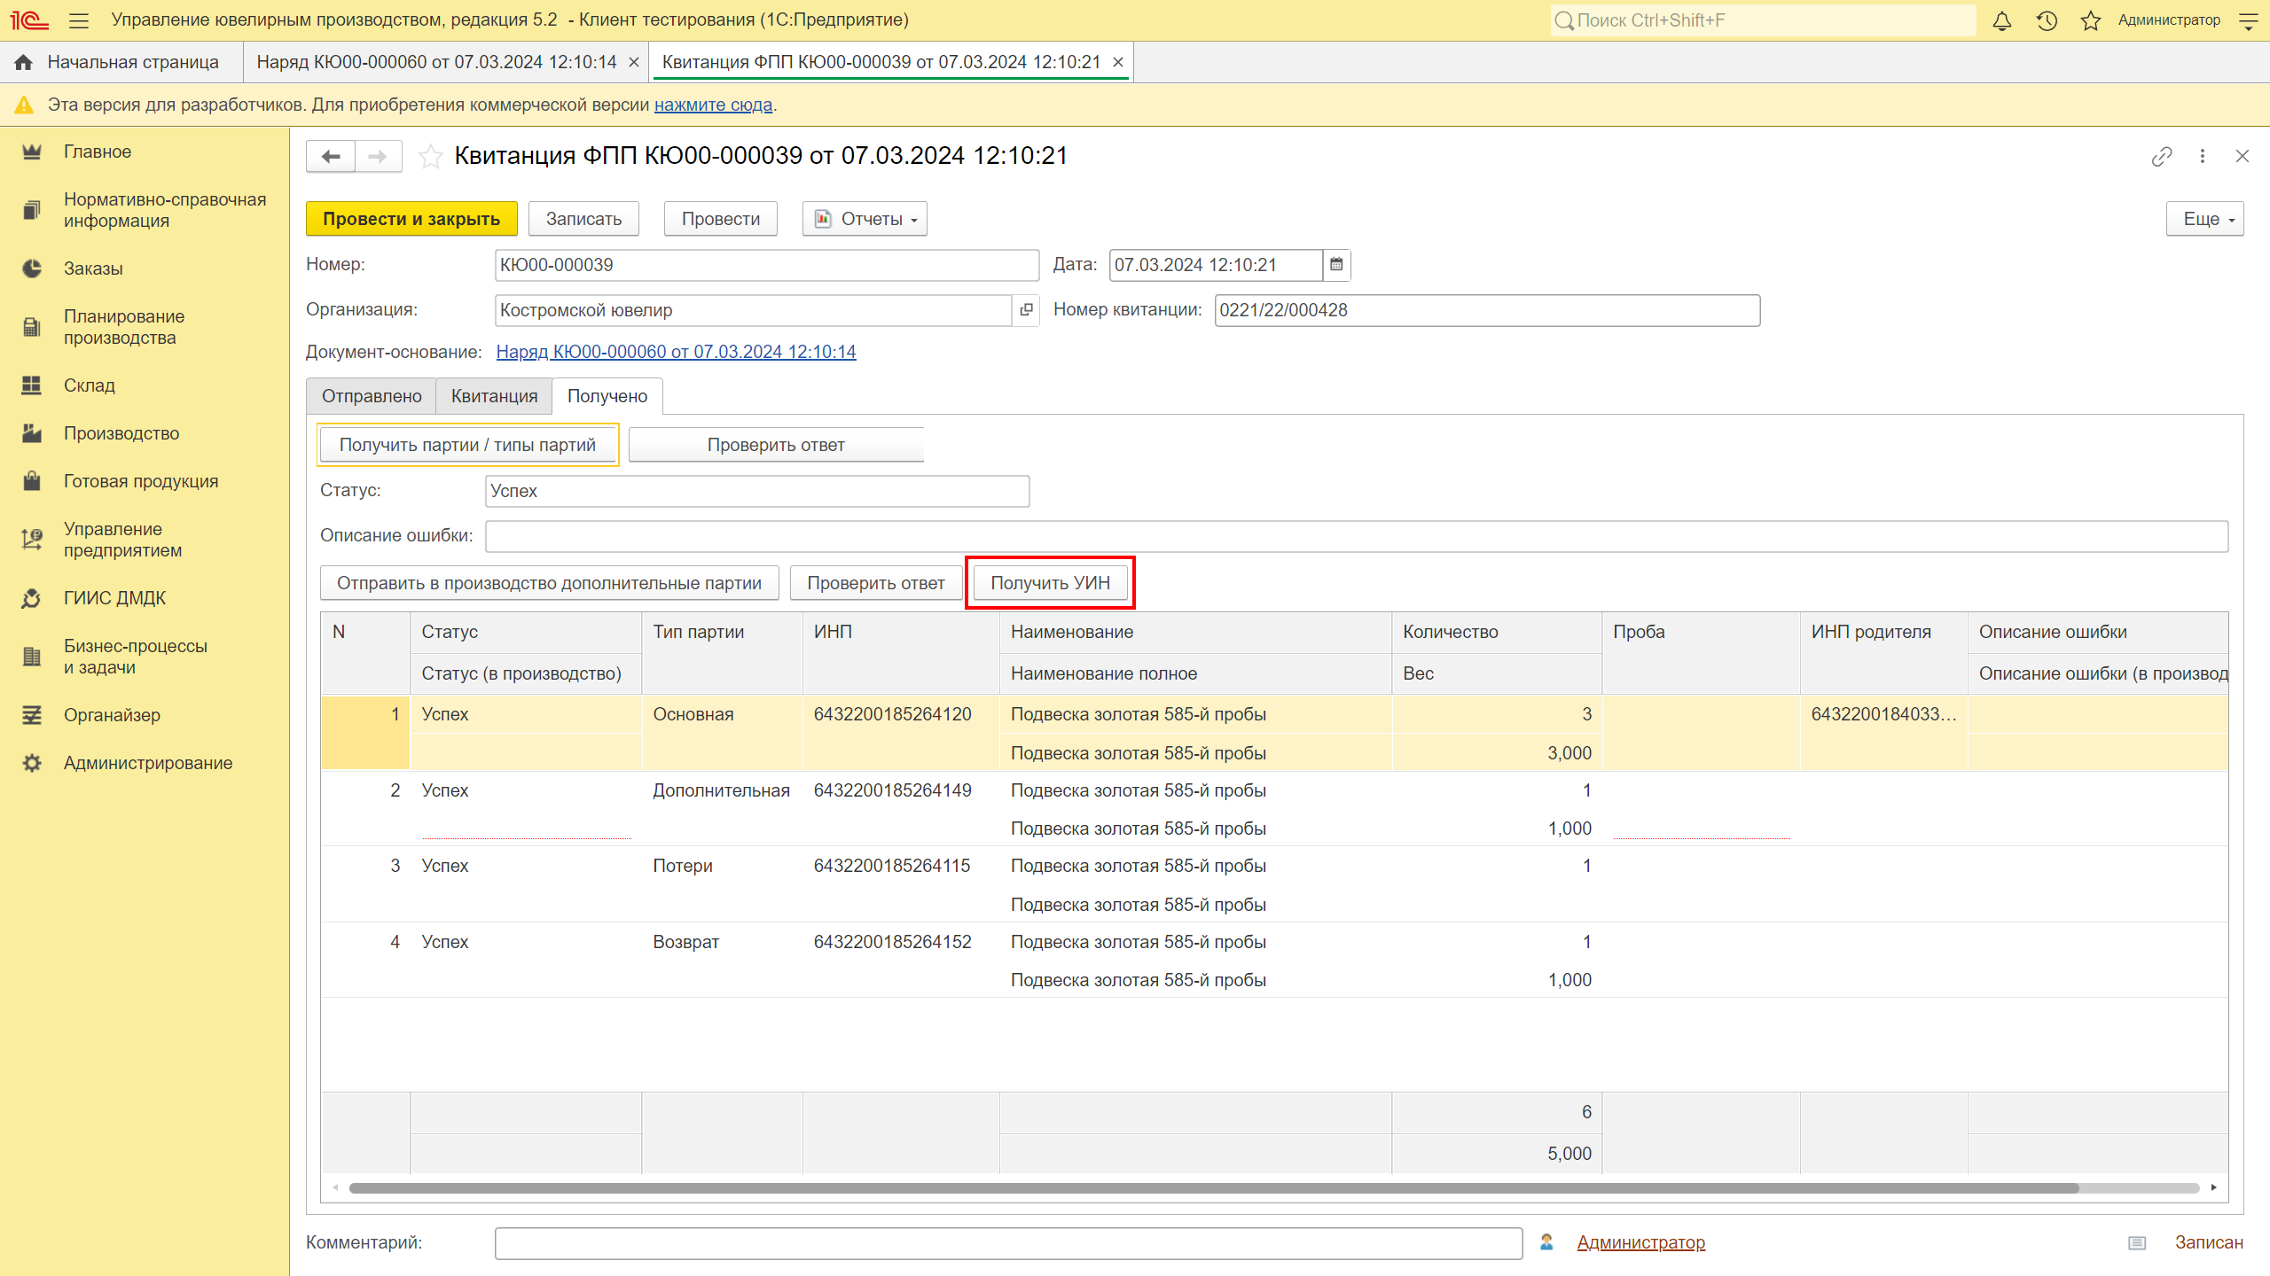Viewport: 2270px width, 1276px height.
Task: Open the three-dot document menu
Action: pyautogui.click(x=2203, y=157)
